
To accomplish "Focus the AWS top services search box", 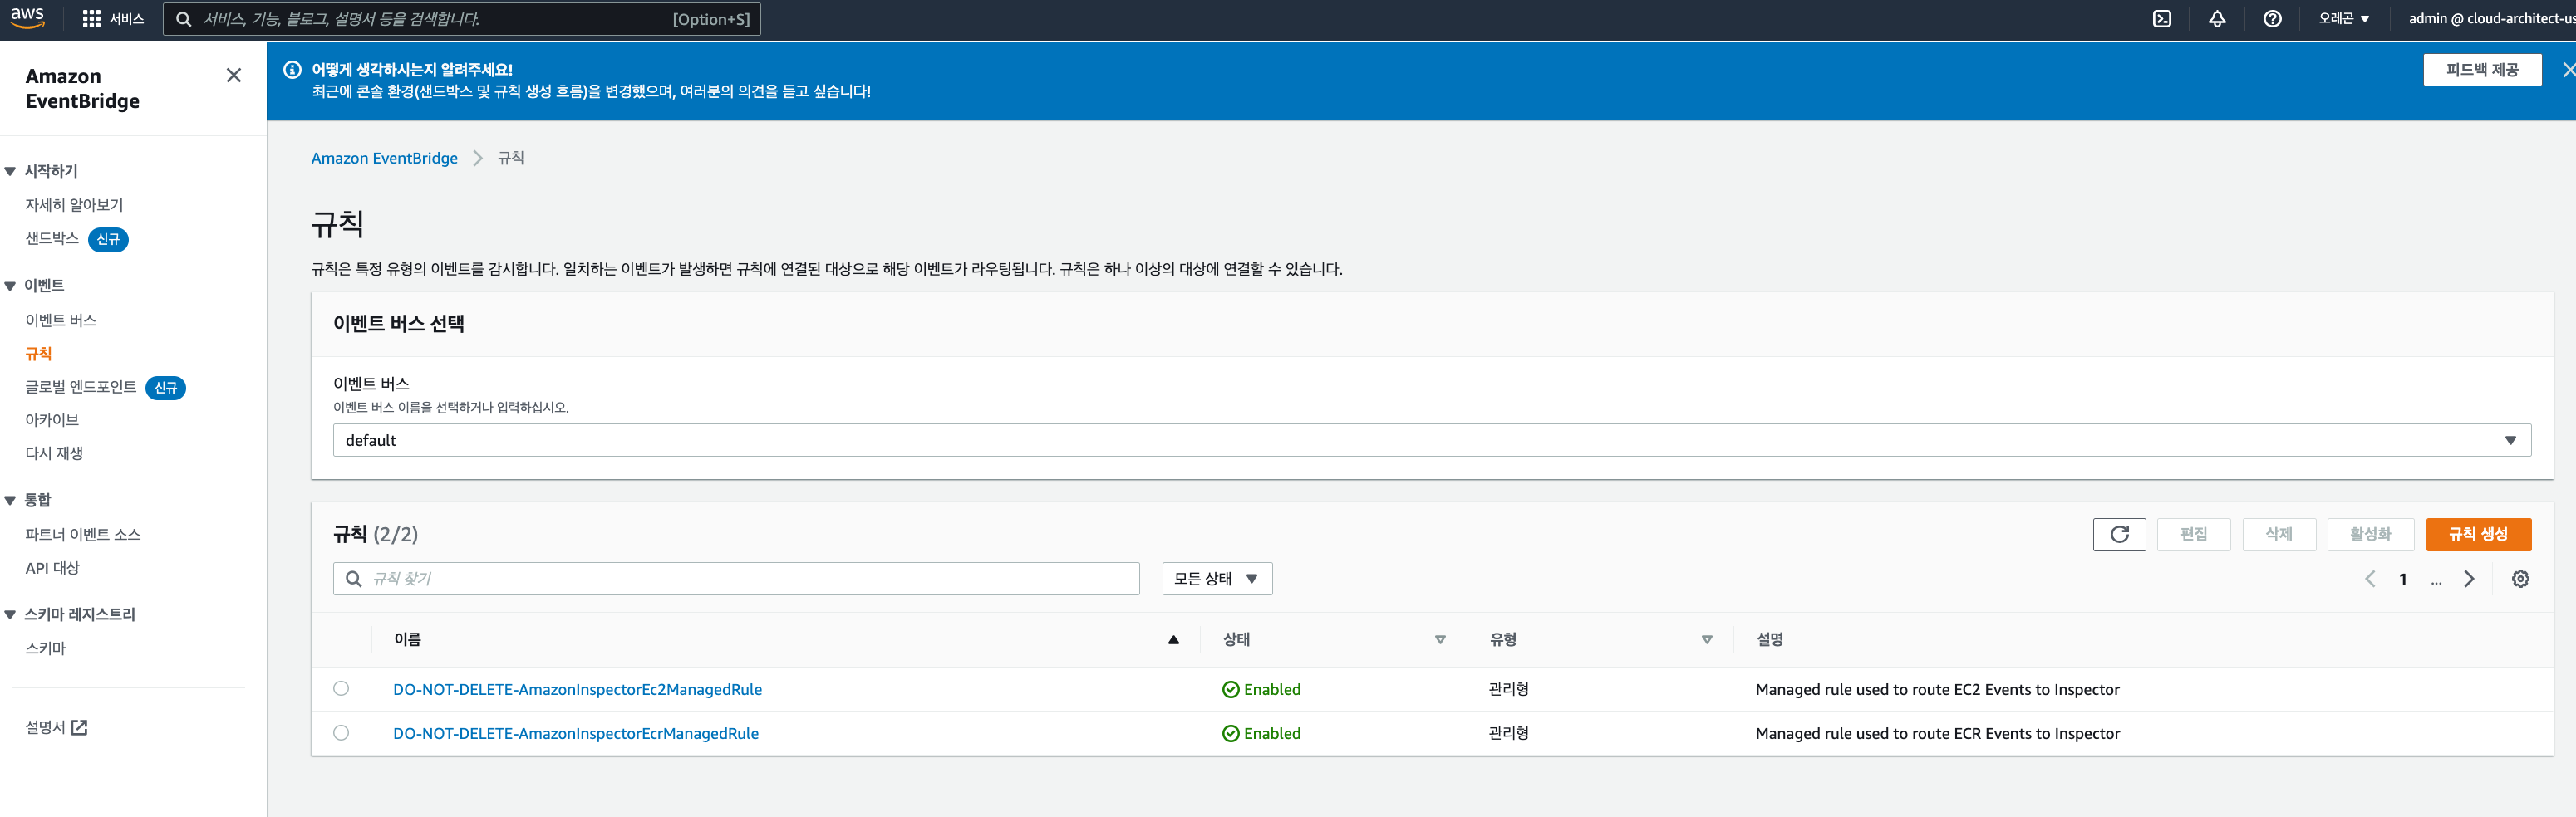I will [x=461, y=19].
